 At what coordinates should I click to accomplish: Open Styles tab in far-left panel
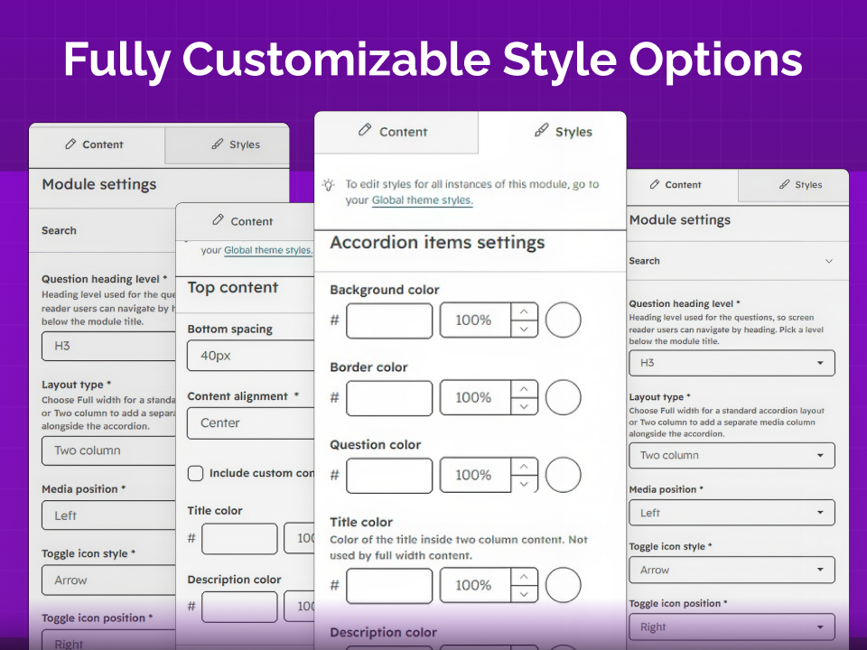[227, 144]
